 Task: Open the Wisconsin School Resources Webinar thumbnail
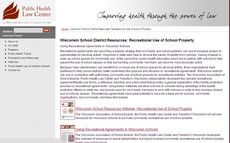coord(68,110)
